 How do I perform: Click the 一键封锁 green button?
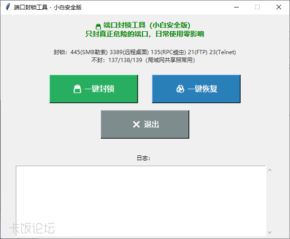point(94,89)
